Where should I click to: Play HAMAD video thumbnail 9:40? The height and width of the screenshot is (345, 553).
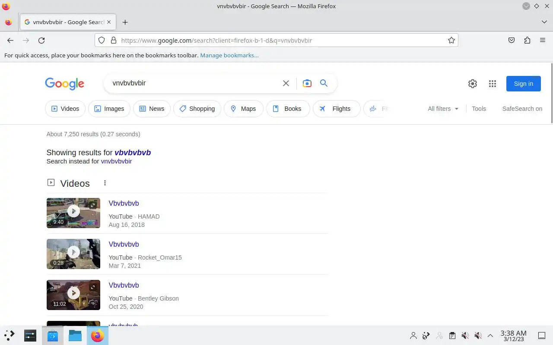click(x=73, y=213)
